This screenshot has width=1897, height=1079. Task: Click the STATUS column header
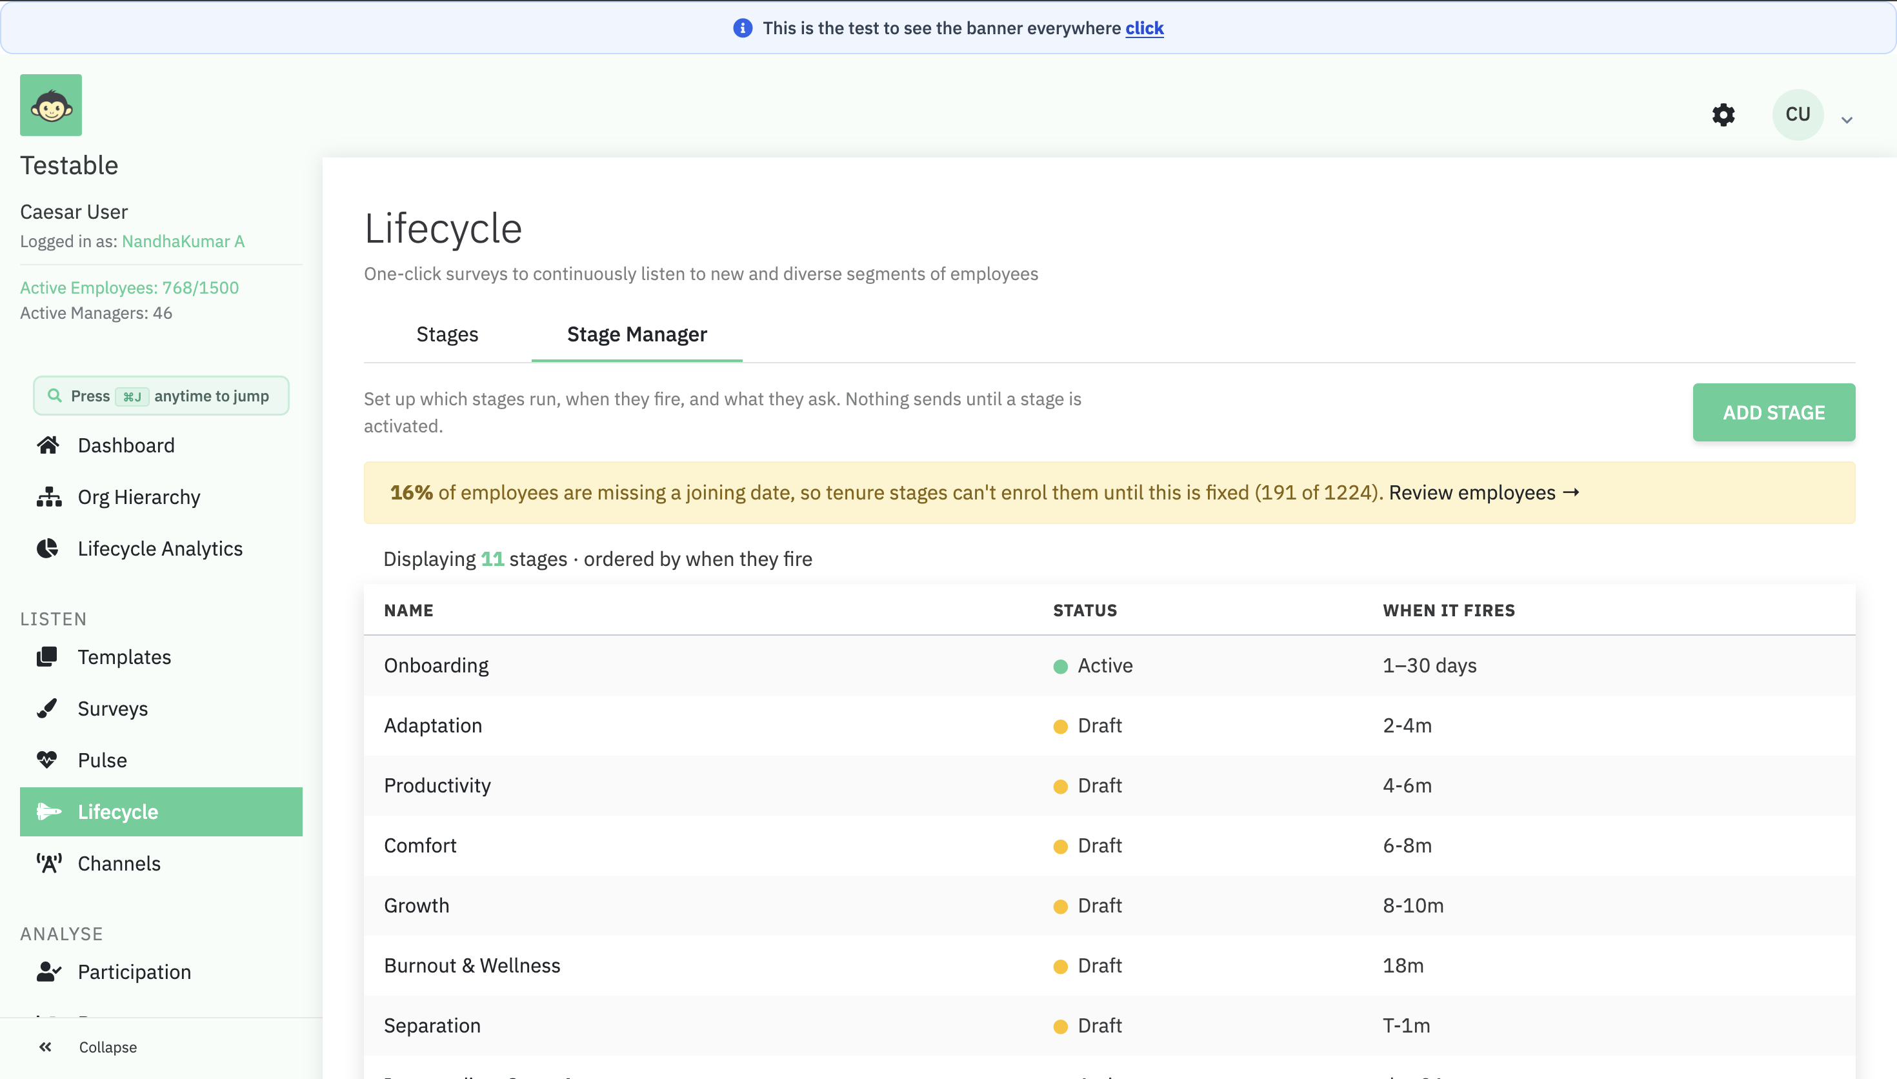tap(1085, 610)
